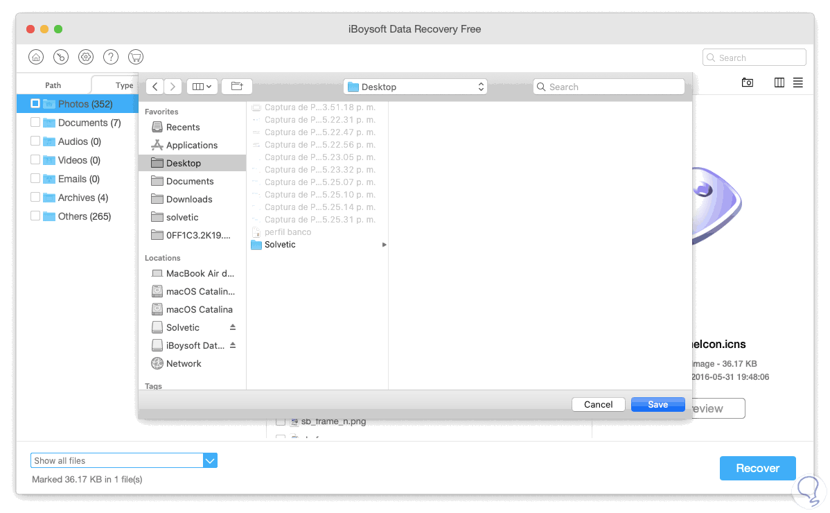This screenshot has height=513, width=830.
Task: Click the save dialog Search field
Action: pos(609,87)
